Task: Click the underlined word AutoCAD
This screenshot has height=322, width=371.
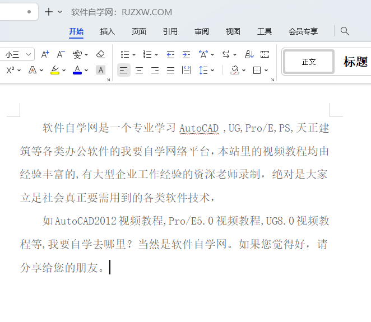Action: tap(199, 128)
